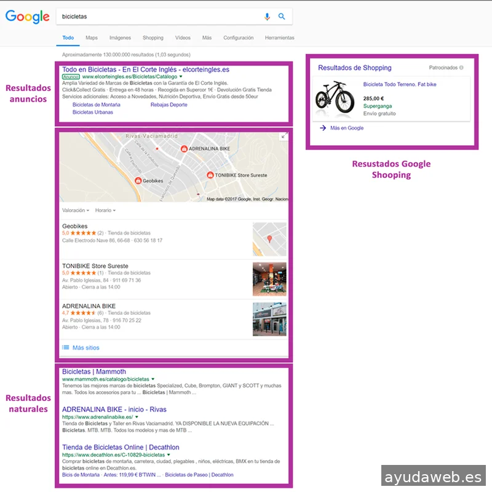
Task: Open Configuración menu
Action: click(x=239, y=38)
